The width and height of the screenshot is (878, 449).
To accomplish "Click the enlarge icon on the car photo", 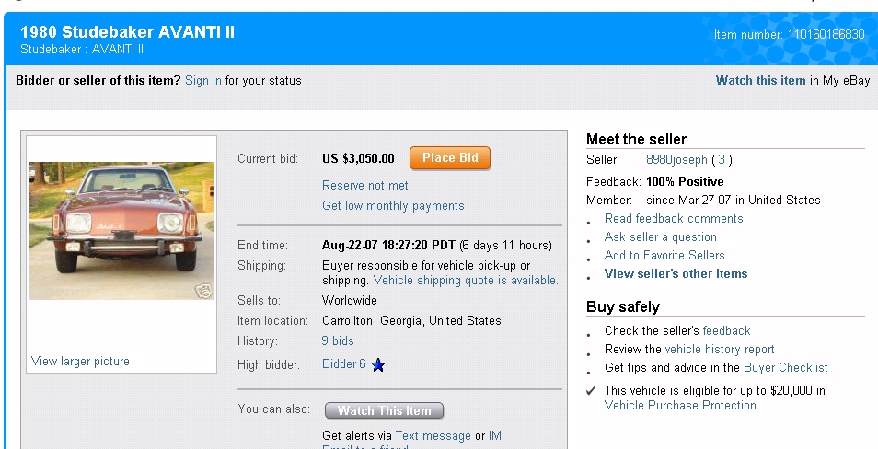I will click(x=203, y=291).
